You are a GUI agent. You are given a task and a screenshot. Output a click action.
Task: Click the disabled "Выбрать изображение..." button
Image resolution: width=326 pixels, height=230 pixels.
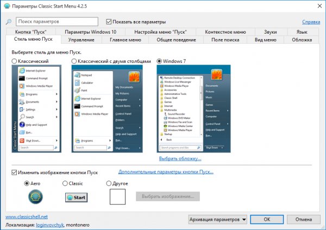click(168, 196)
